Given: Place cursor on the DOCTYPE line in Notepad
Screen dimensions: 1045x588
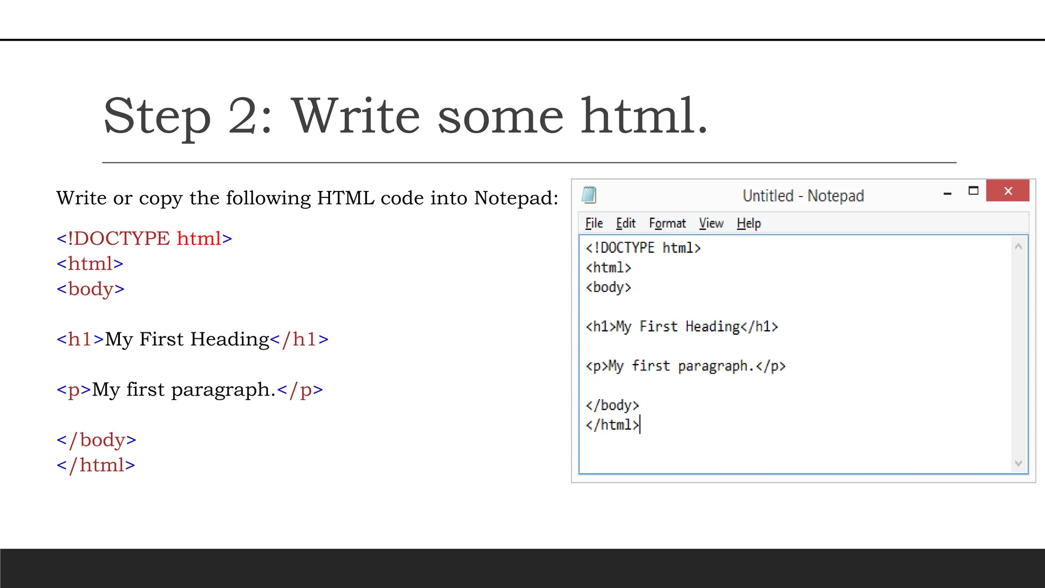Looking at the screenshot, I should point(643,248).
